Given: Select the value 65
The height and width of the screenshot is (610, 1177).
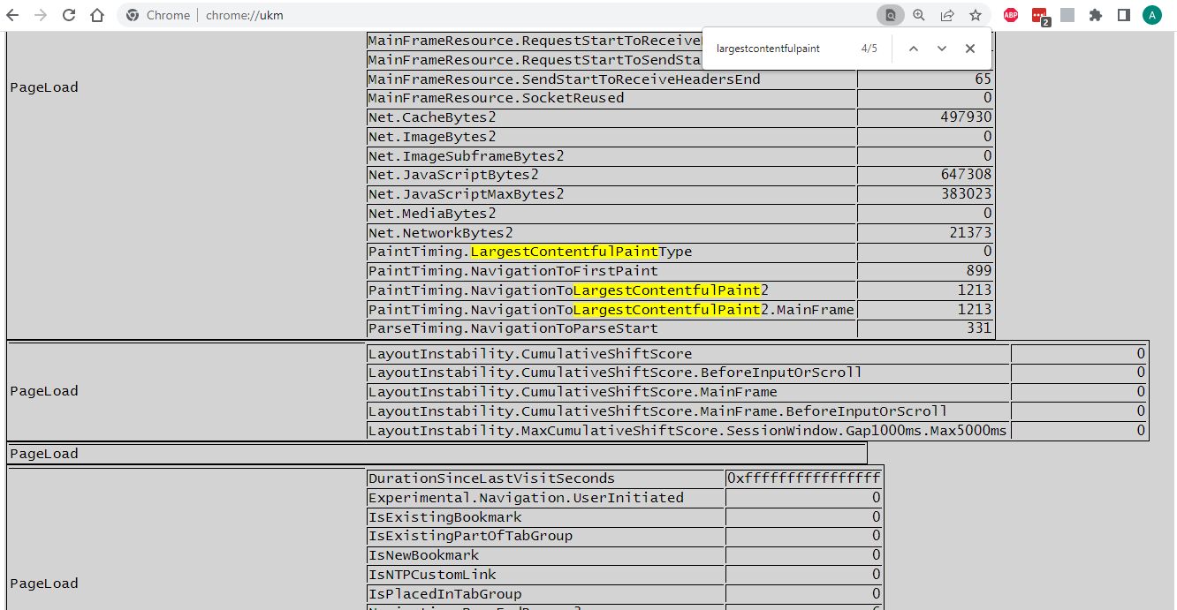Looking at the screenshot, I should (983, 79).
